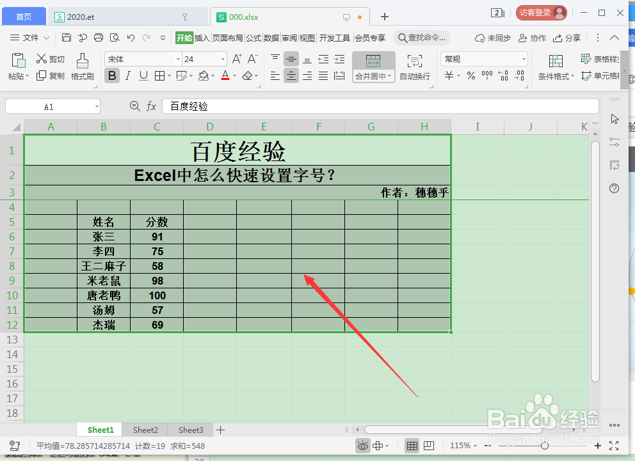Align text to bottom
This screenshot has width=635, height=461.
coord(307,59)
